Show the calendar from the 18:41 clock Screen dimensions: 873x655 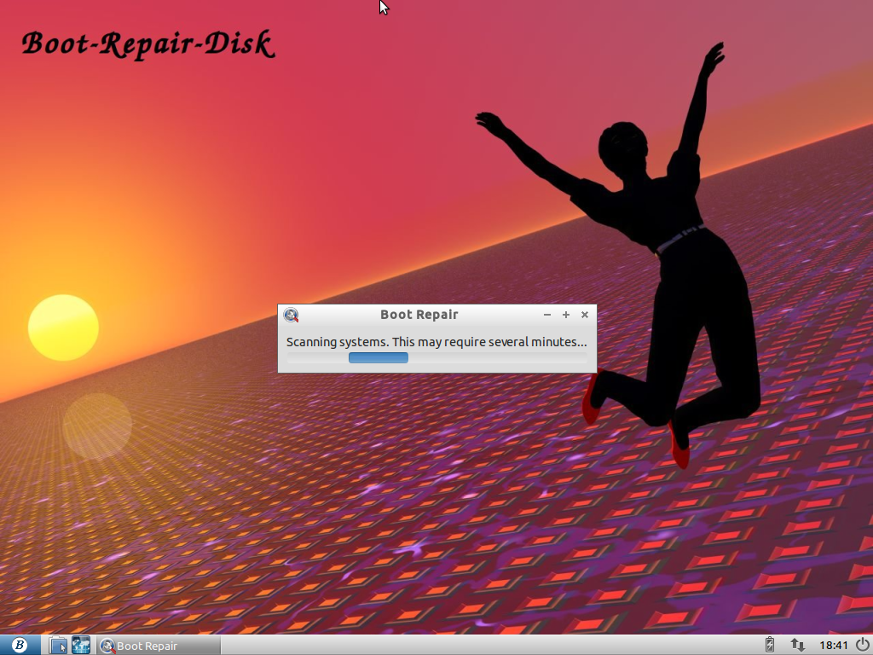tap(834, 645)
